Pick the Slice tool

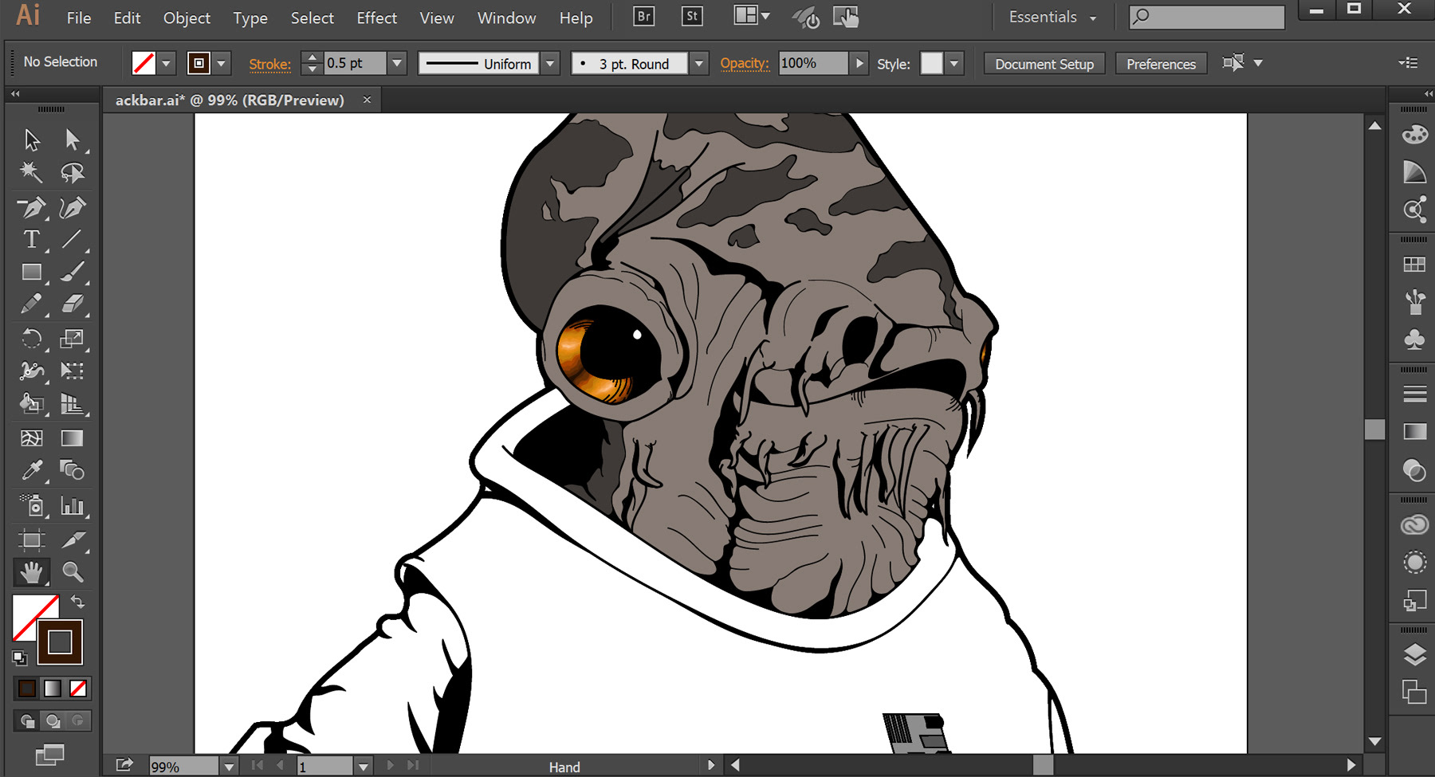pyautogui.click(x=73, y=540)
